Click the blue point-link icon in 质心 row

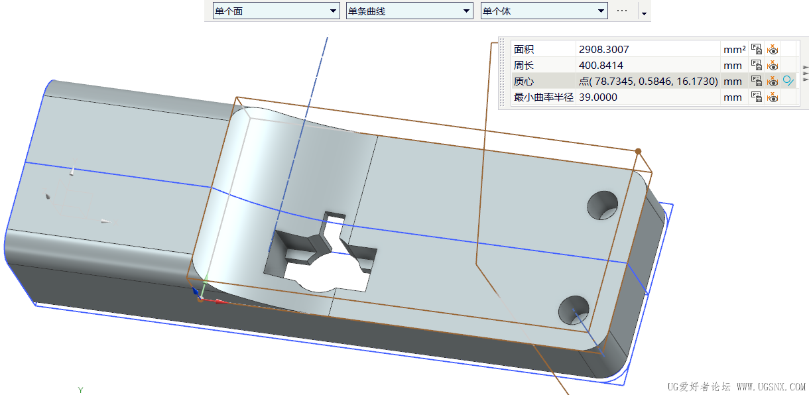[x=788, y=81]
